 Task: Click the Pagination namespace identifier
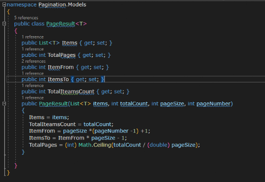[52, 4]
